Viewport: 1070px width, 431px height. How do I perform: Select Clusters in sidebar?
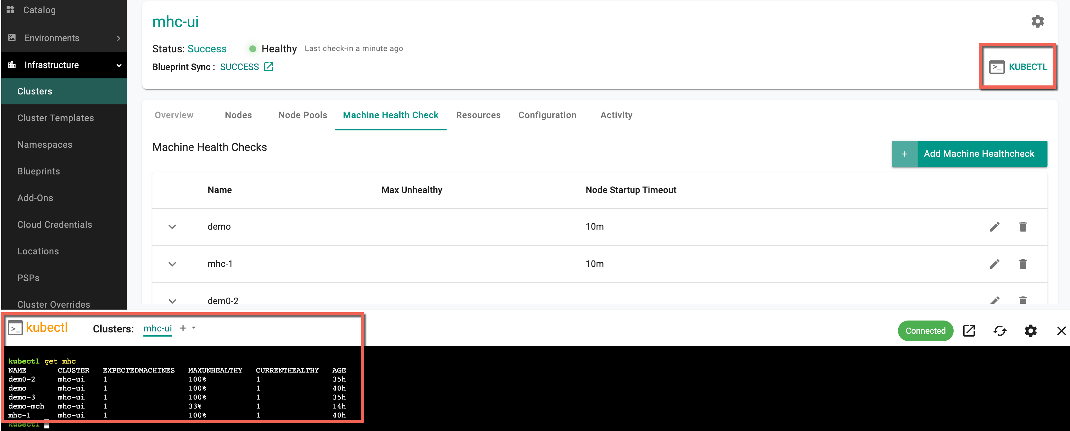pos(64,91)
